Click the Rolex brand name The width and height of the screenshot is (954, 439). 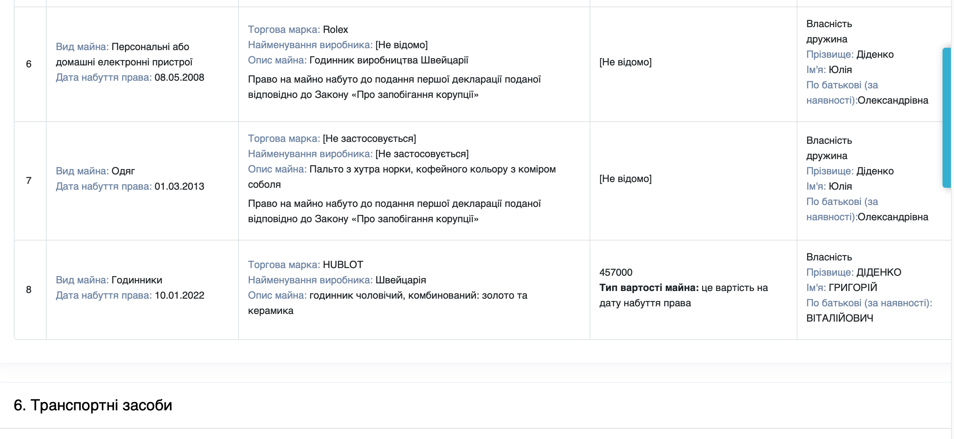335,29
